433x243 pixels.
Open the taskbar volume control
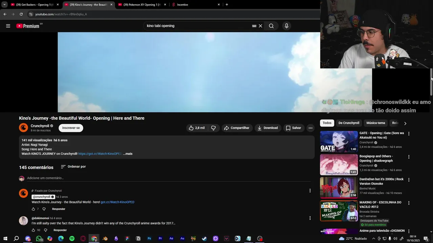tap(395, 239)
